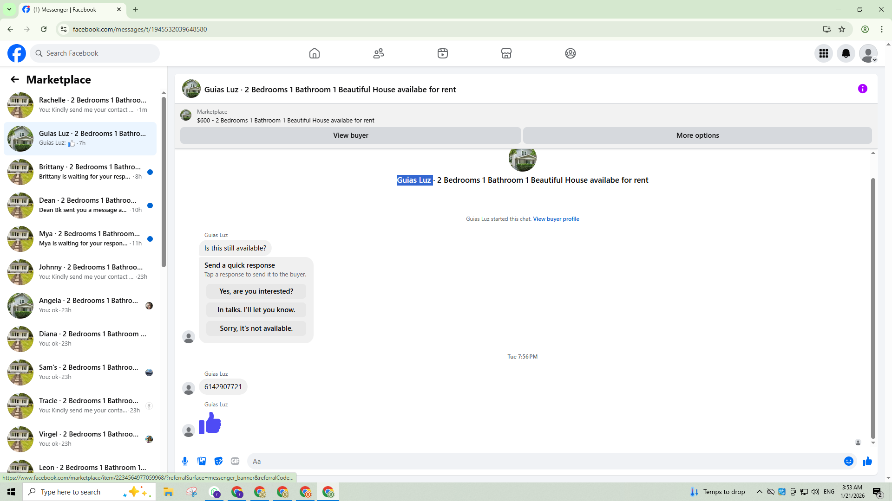Click the voice clip microphone icon
Image resolution: width=892 pixels, height=501 pixels.
[x=185, y=461]
